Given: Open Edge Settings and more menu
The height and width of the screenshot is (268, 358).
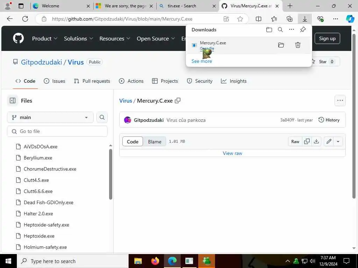Looking at the screenshot, I should click(x=335, y=19).
